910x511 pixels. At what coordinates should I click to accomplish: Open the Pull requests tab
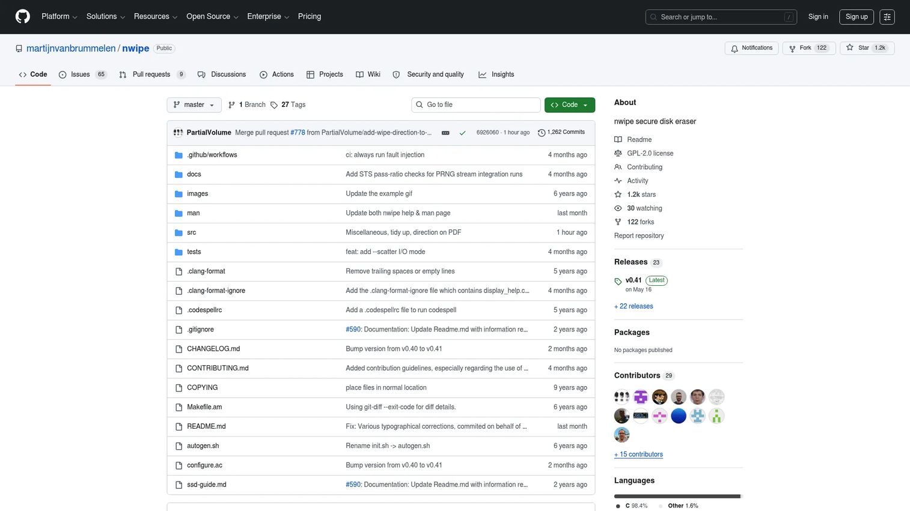click(153, 74)
